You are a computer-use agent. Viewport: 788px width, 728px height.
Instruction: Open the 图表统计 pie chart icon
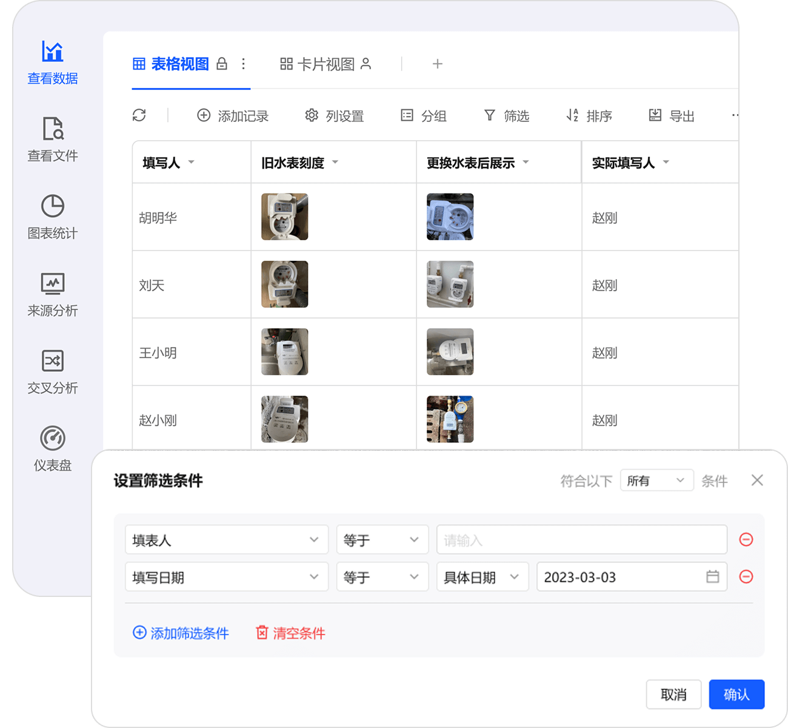coord(53,206)
